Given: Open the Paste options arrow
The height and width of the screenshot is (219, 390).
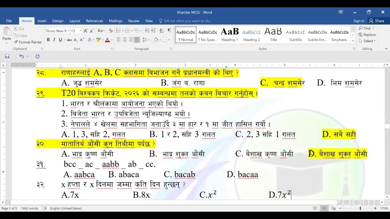Looking at the screenshot, I should [x=7, y=43].
